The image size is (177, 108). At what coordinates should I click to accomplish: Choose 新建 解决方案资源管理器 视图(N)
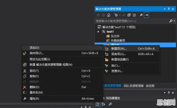[x=62, y=65]
